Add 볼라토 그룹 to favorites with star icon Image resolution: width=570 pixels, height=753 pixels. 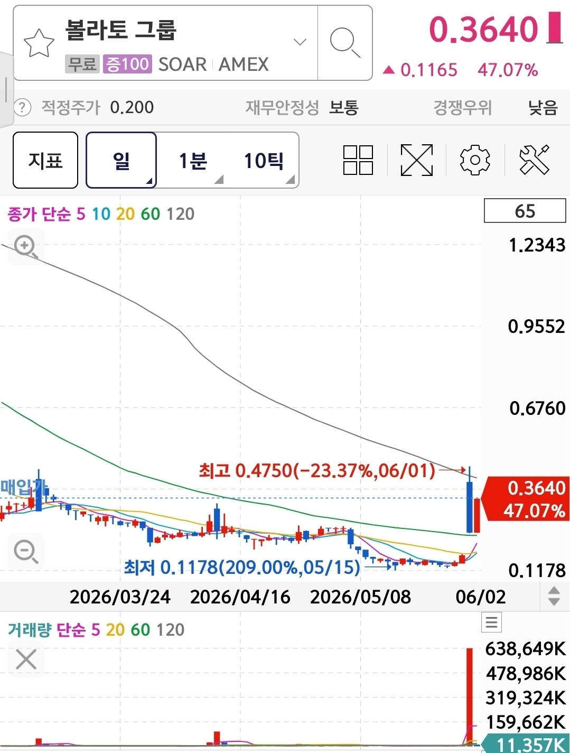click(39, 43)
